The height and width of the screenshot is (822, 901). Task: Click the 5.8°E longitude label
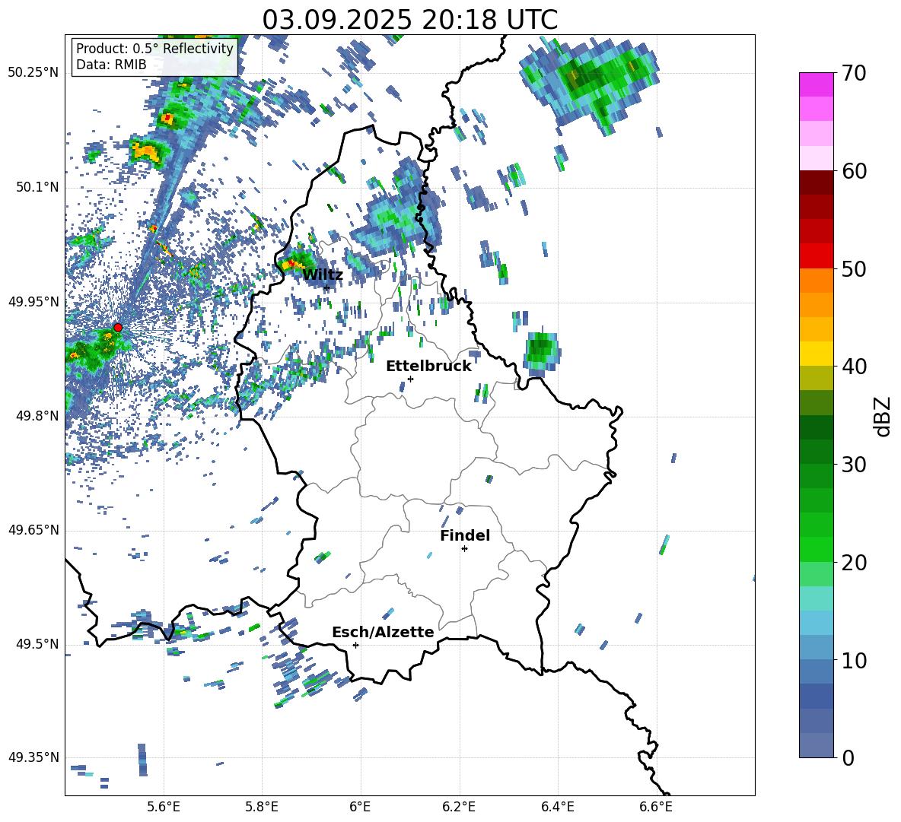click(262, 807)
